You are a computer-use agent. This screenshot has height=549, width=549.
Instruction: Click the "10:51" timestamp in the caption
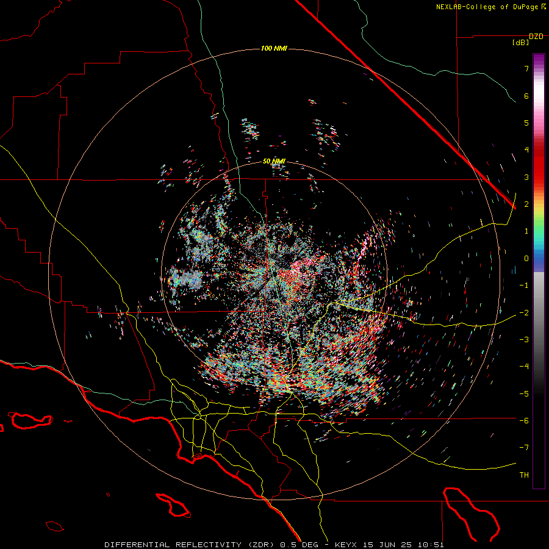431,545
